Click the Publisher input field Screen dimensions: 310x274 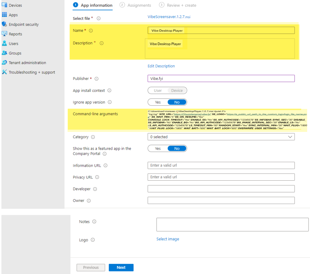tap(221, 78)
